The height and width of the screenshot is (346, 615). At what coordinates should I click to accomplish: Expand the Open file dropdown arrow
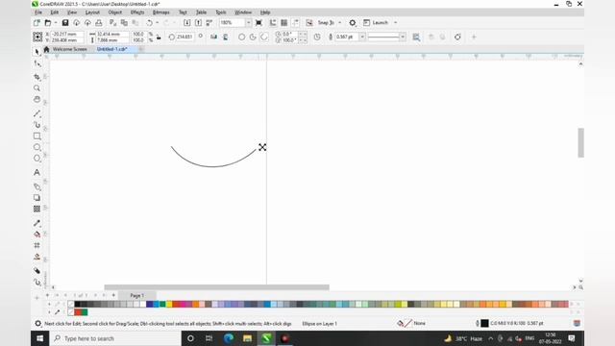[56, 23]
